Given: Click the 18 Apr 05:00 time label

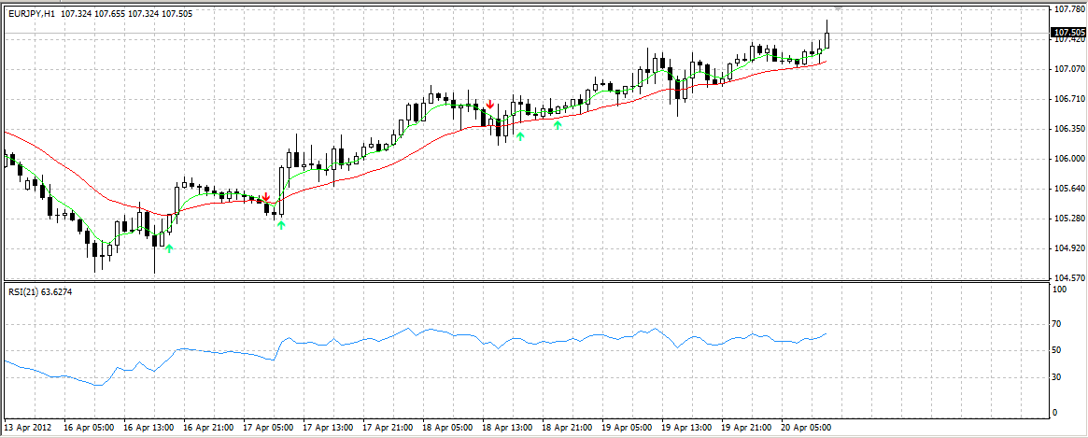Looking at the screenshot, I should (x=447, y=427).
